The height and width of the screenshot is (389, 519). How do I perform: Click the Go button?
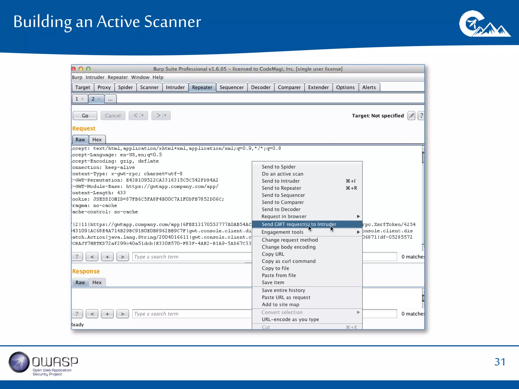click(x=85, y=116)
